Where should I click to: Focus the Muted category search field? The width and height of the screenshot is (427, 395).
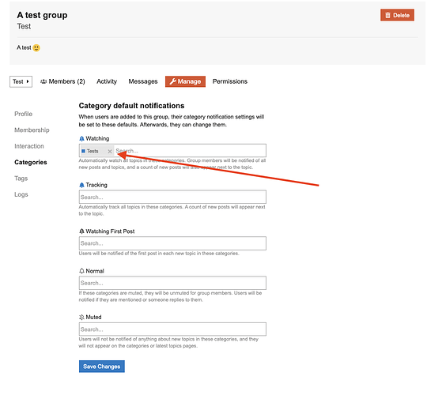coord(172,329)
